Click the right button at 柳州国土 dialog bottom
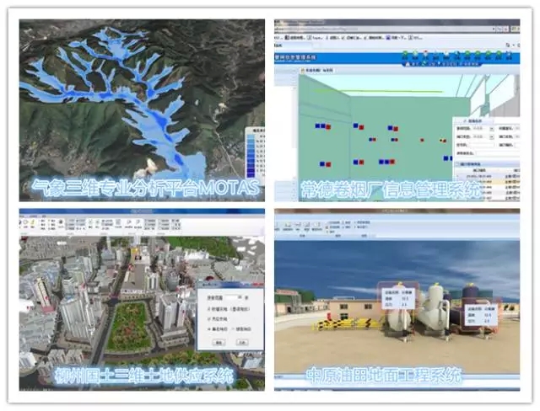The width and height of the screenshot is (540, 411). click(x=242, y=342)
